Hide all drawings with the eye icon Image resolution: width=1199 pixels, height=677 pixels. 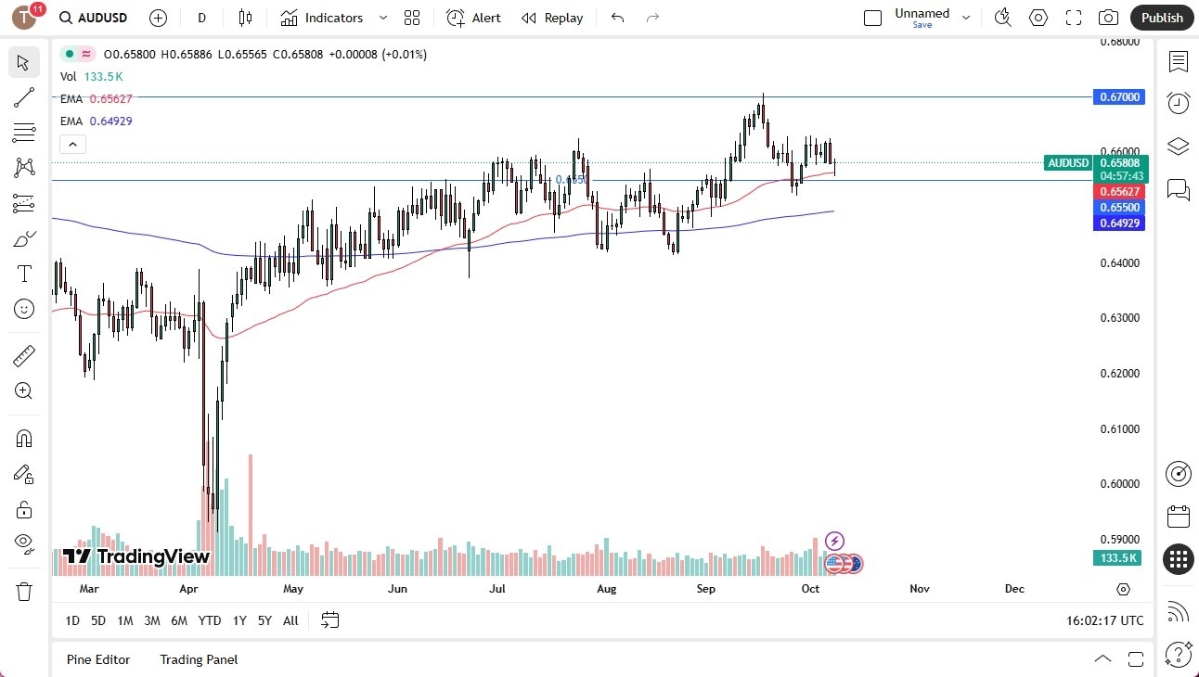23,543
